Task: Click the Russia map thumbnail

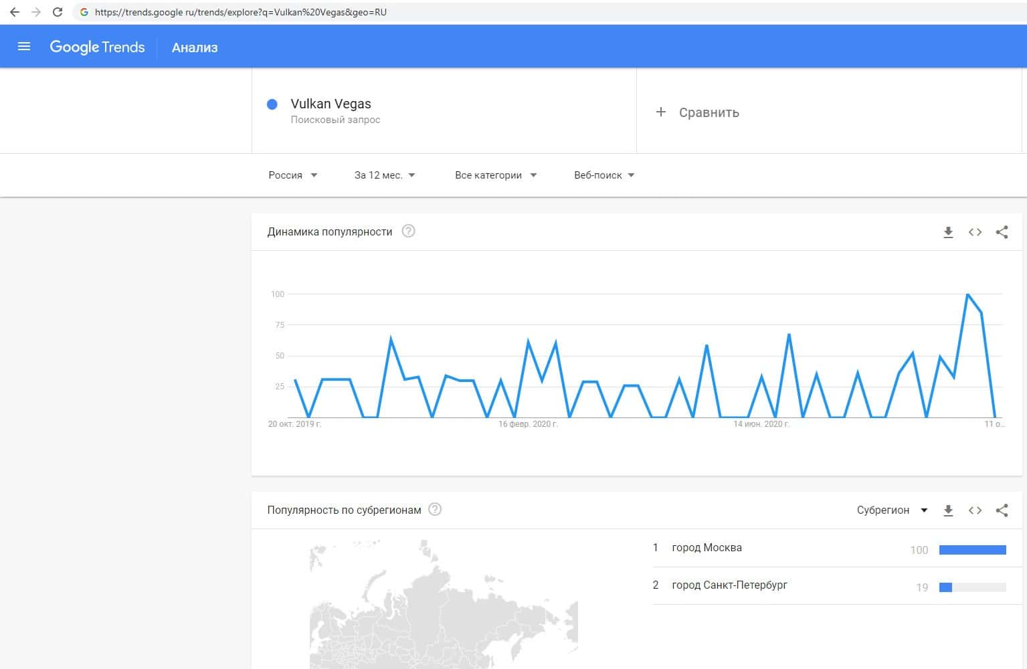Action: pos(444,604)
